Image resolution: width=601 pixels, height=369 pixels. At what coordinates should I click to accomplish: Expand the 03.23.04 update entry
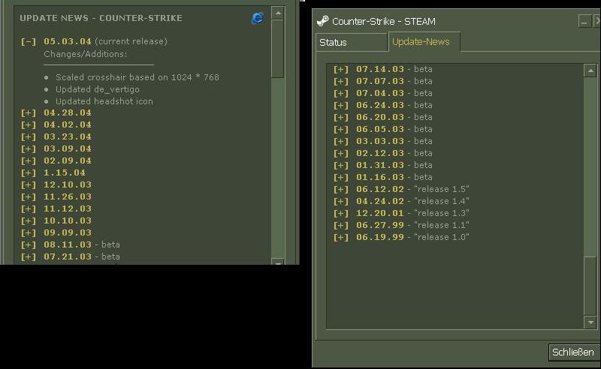[29, 137]
